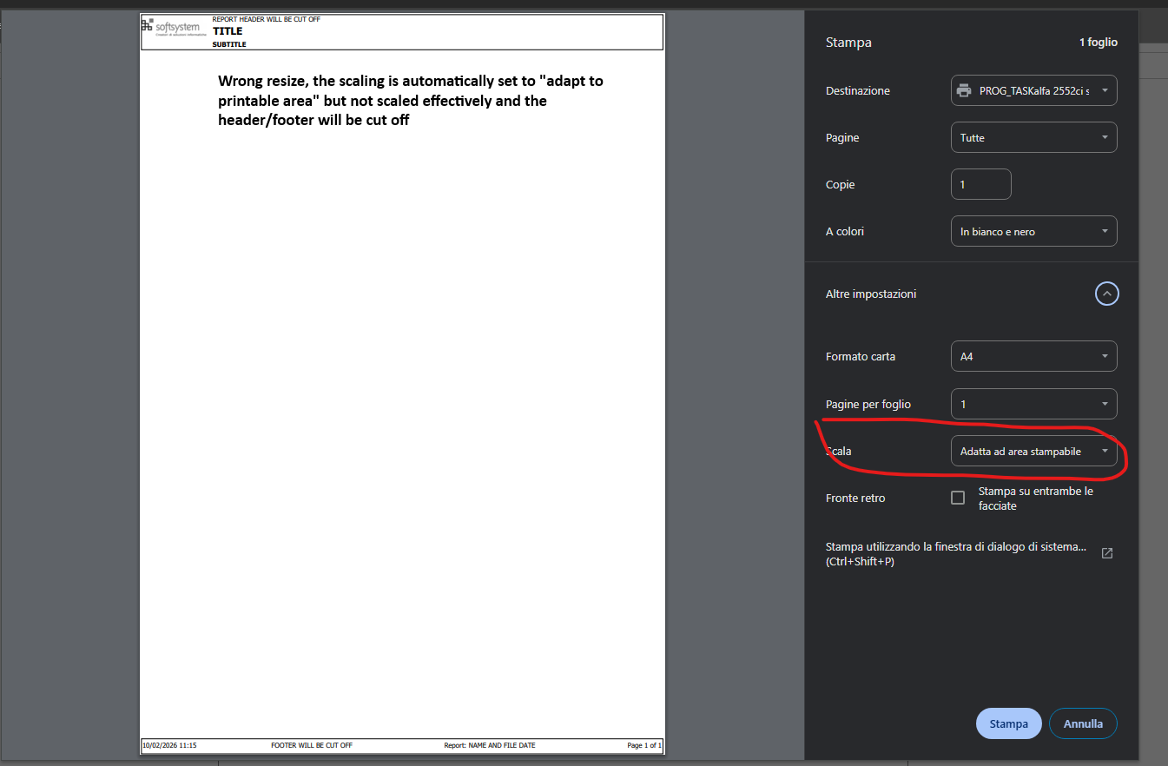Click the "1 foglio" sheet count text
The height and width of the screenshot is (766, 1168).
pos(1098,43)
